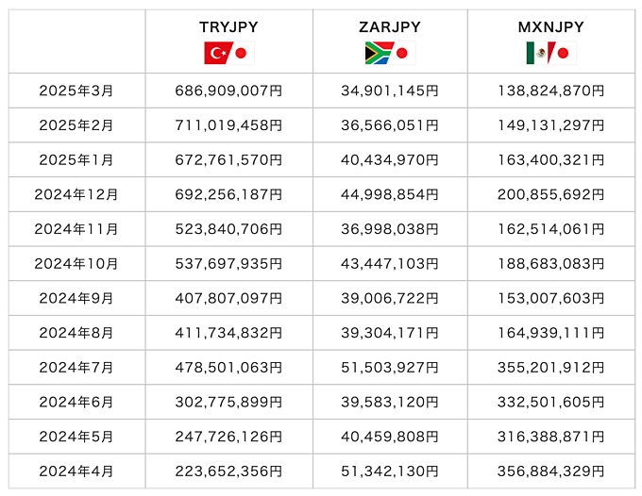
Task: Select the MXNJPY column header
Action: [x=551, y=27]
